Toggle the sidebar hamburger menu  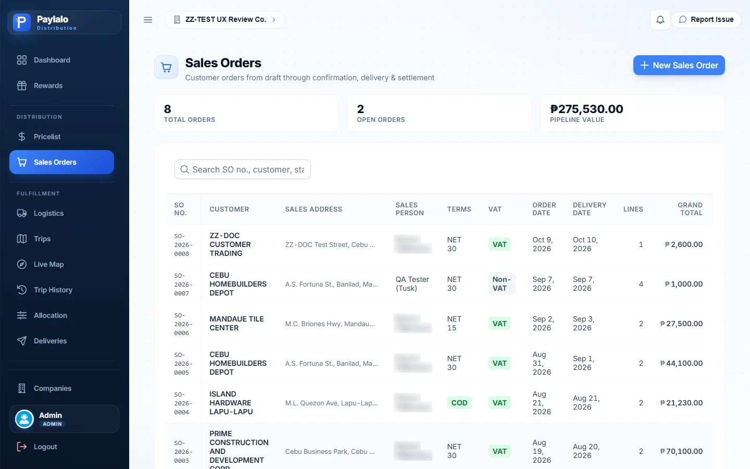coord(148,20)
